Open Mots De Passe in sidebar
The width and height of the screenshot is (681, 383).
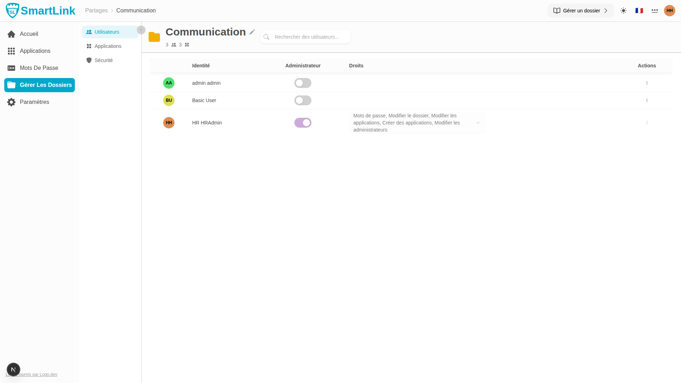pos(39,68)
